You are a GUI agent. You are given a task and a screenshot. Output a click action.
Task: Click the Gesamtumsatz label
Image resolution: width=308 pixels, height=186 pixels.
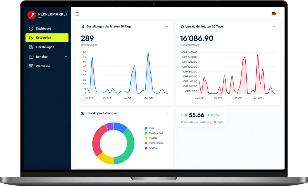click(x=190, y=45)
